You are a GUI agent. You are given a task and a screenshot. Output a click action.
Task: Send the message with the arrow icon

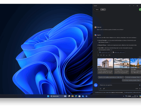[x=140, y=89]
